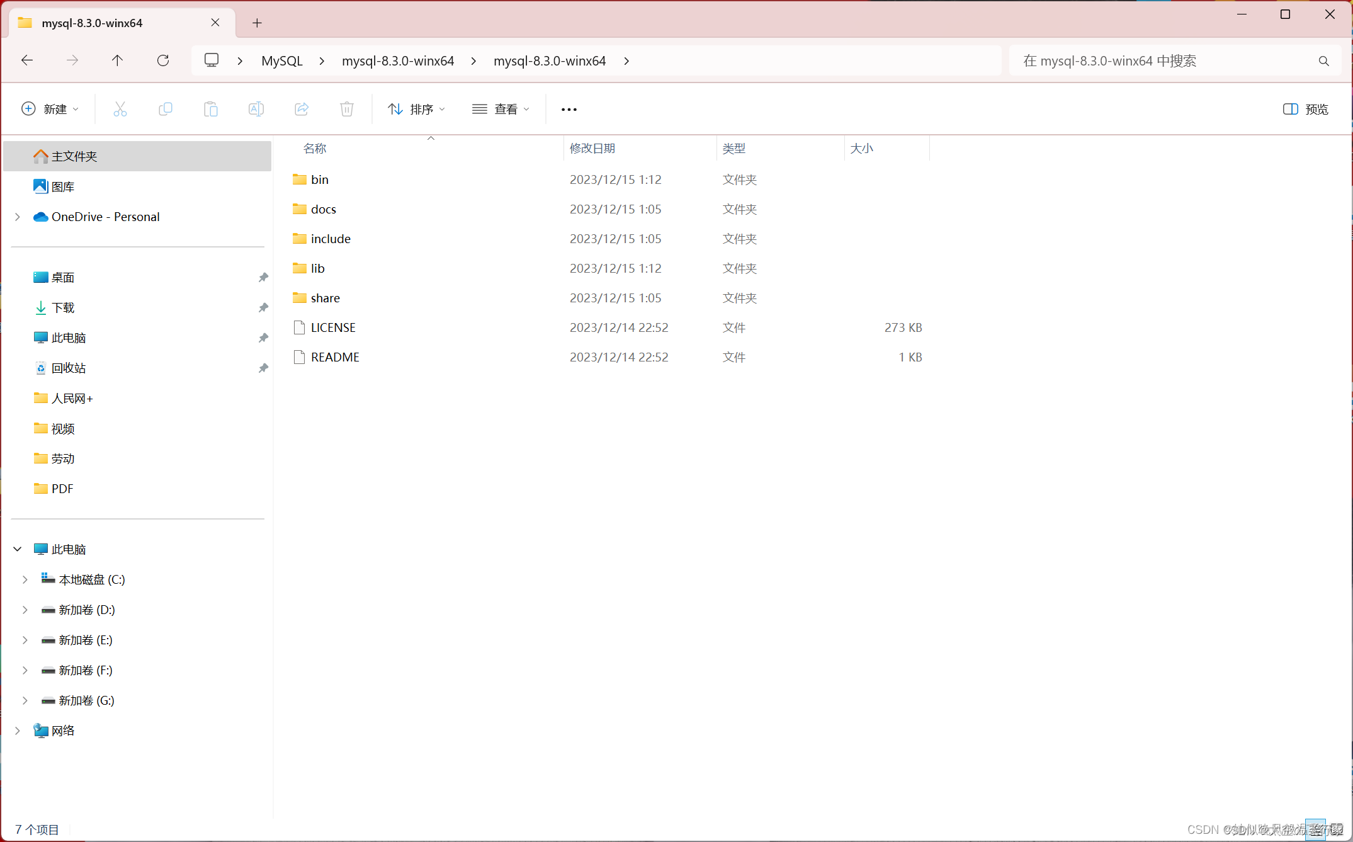Click first mysql-8.3.0-winx64 breadcrumb segment
This screenshot has height=842, width=1353.
pos(398,61)
